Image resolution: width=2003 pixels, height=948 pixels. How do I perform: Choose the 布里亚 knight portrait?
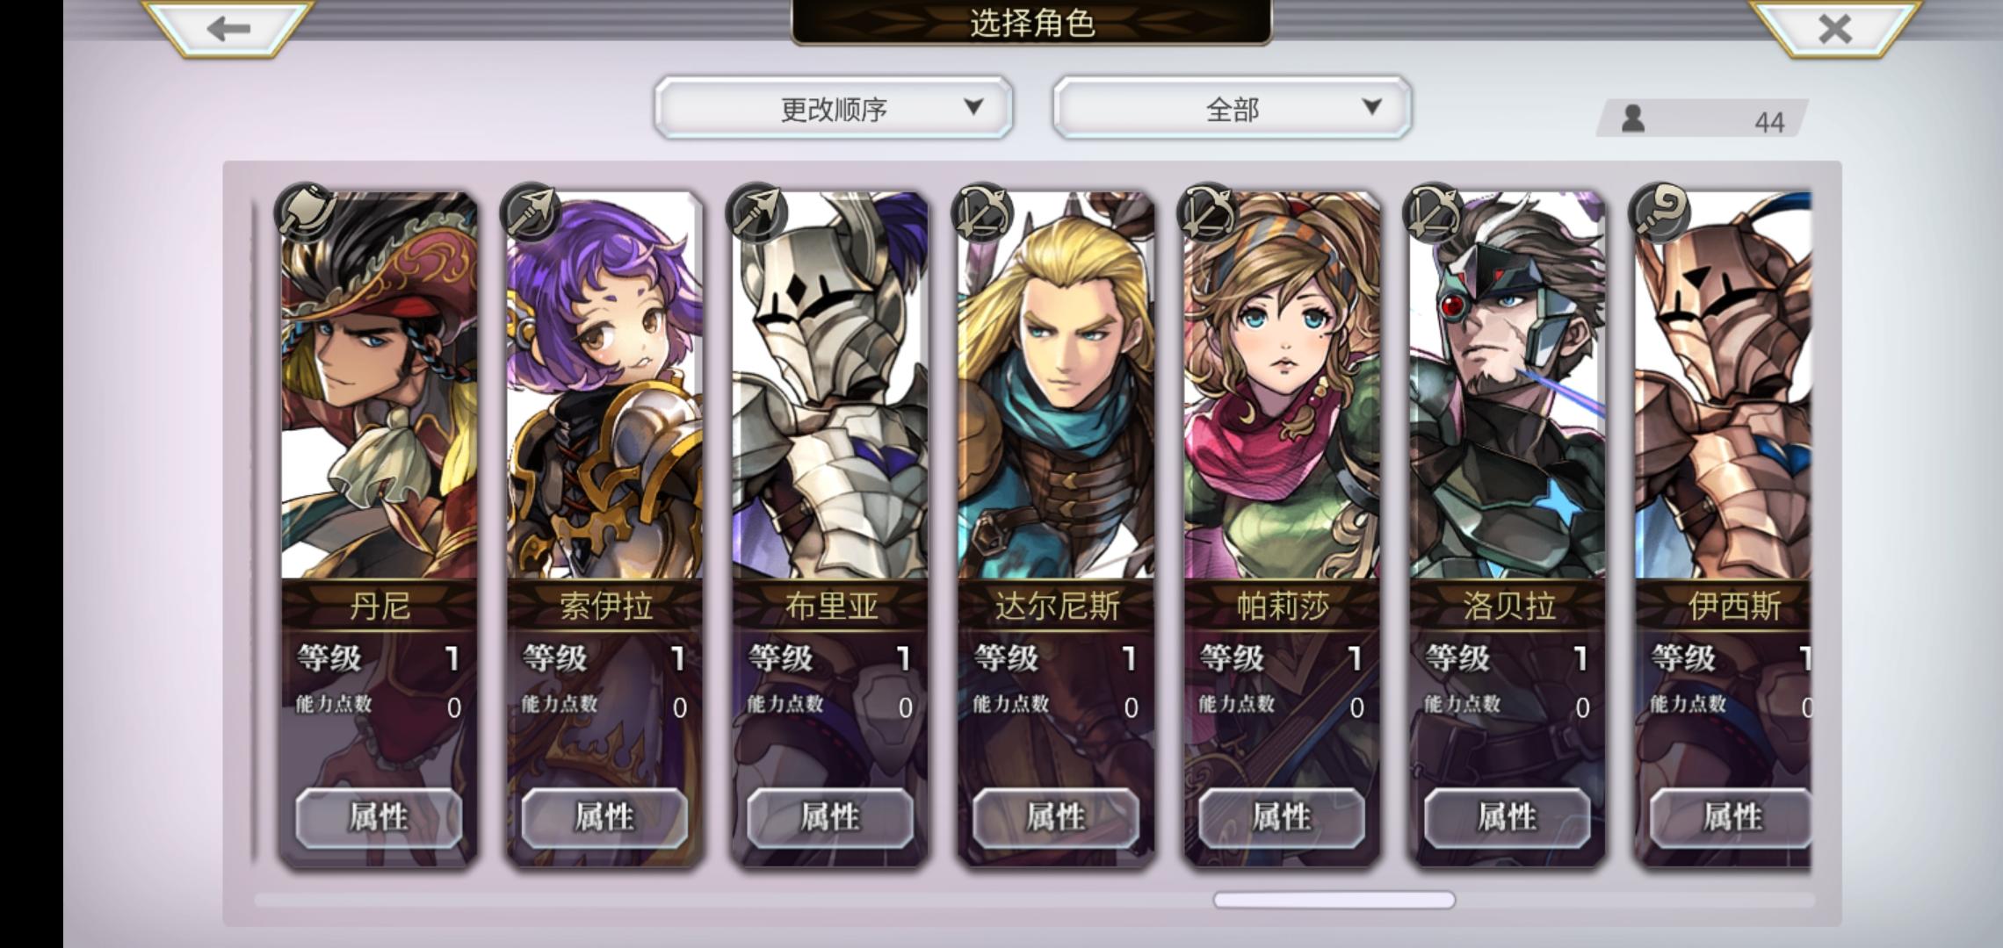[830, 386]
